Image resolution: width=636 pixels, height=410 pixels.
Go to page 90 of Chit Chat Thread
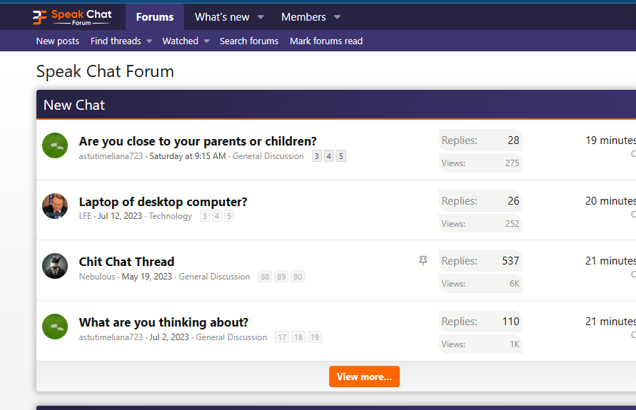coord(298,277)
